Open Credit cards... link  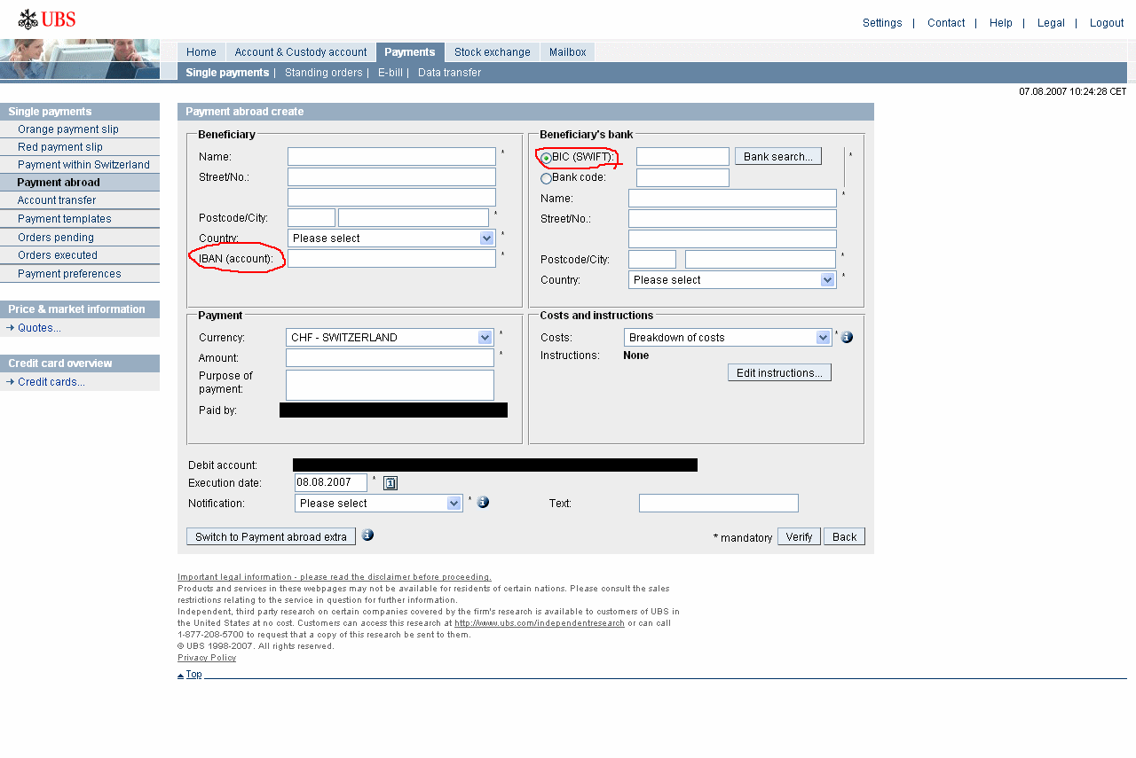[51, 382]
